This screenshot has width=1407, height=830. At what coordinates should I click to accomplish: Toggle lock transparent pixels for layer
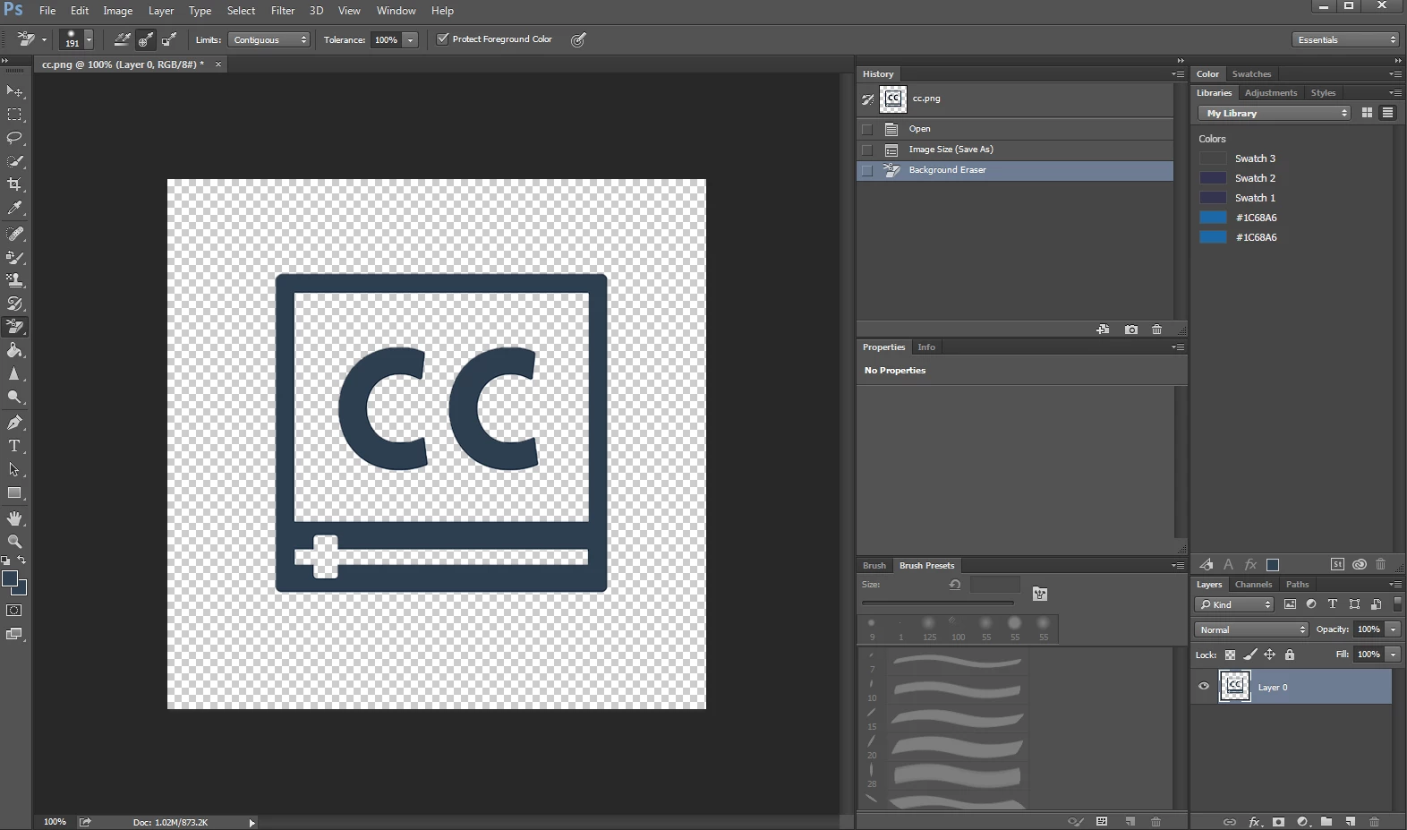tap(1230, 655)
